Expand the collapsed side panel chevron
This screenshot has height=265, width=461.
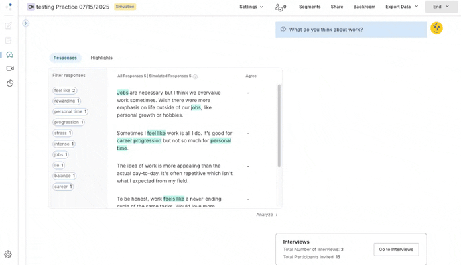(x=26, y=23)
